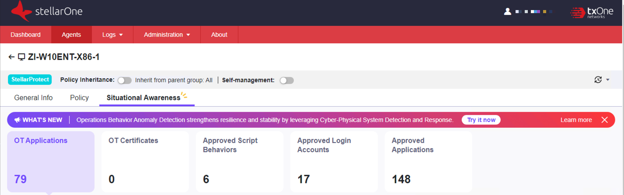This screenshot has width=624, height=195.
Task: Follow the Learn more link
Action: (x=576, y=120)
